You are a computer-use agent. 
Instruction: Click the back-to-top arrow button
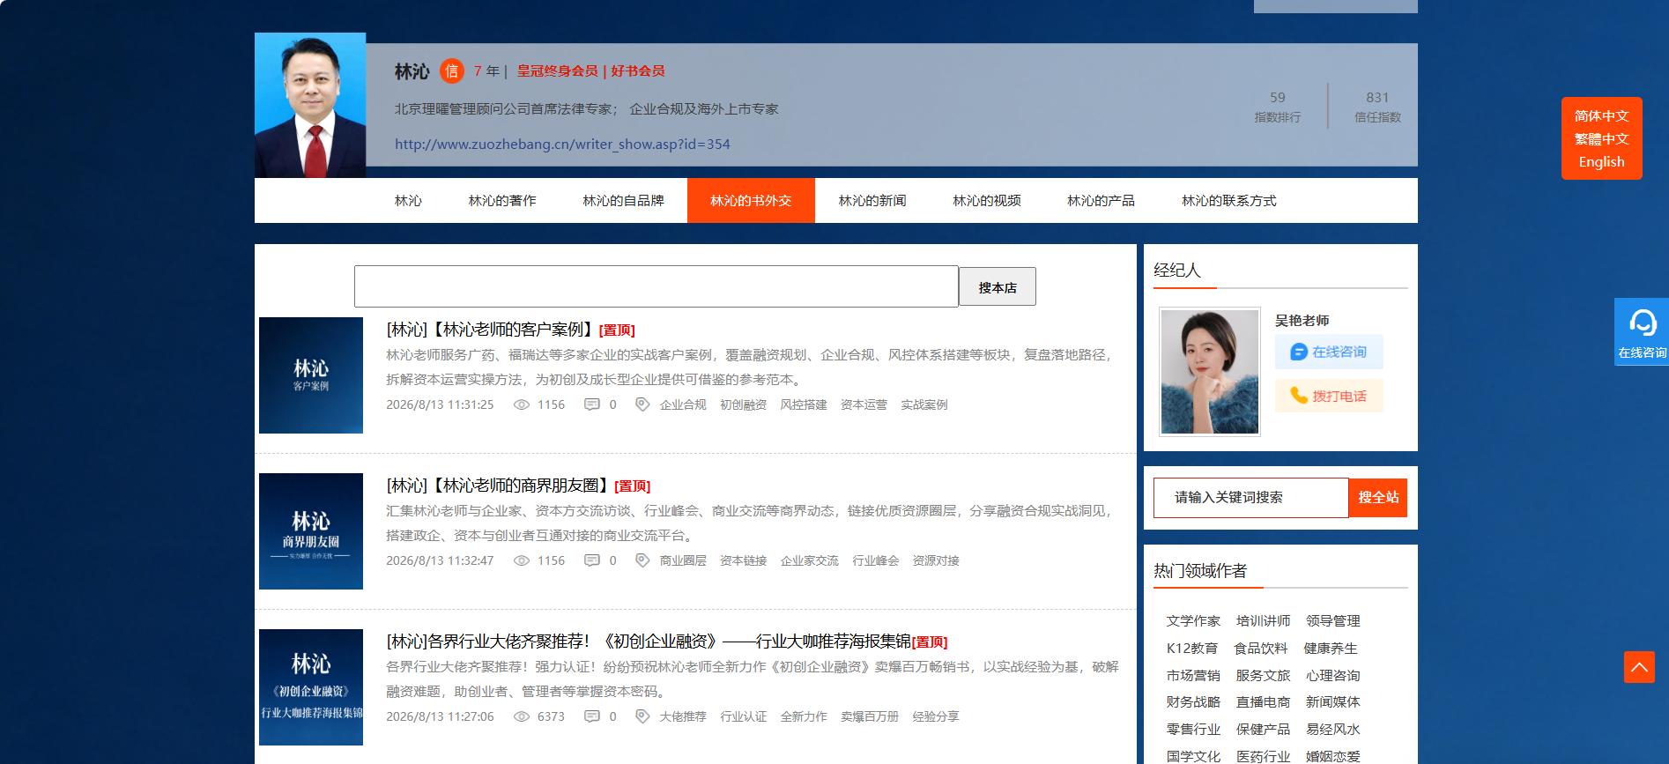point(1639,667)
